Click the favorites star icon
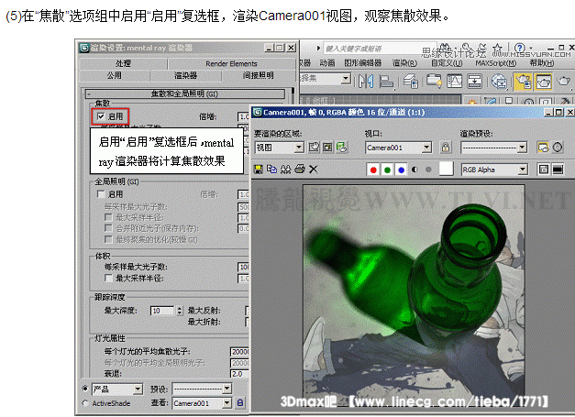The width and height of the screenshot is (575, 417). (x=498, y=48)
